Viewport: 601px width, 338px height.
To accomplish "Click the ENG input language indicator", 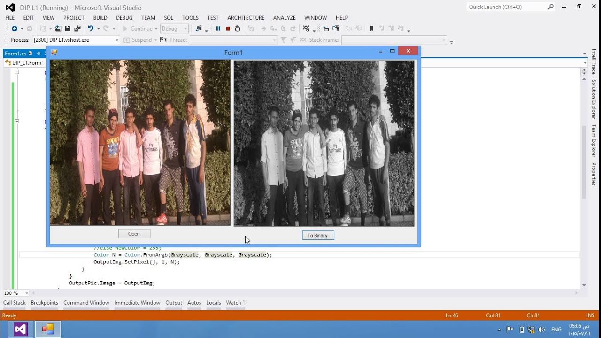I will click(556, 330).
